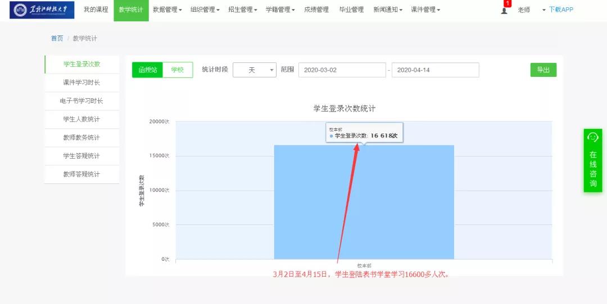The image size is (607, 304).
Task: Open 课件学习时长 in sidebar
Action: (81, 82)
